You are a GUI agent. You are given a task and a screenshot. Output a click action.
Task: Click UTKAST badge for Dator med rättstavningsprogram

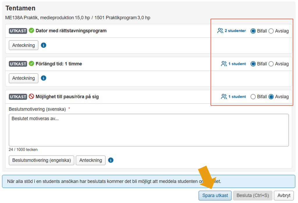[18, 31]
